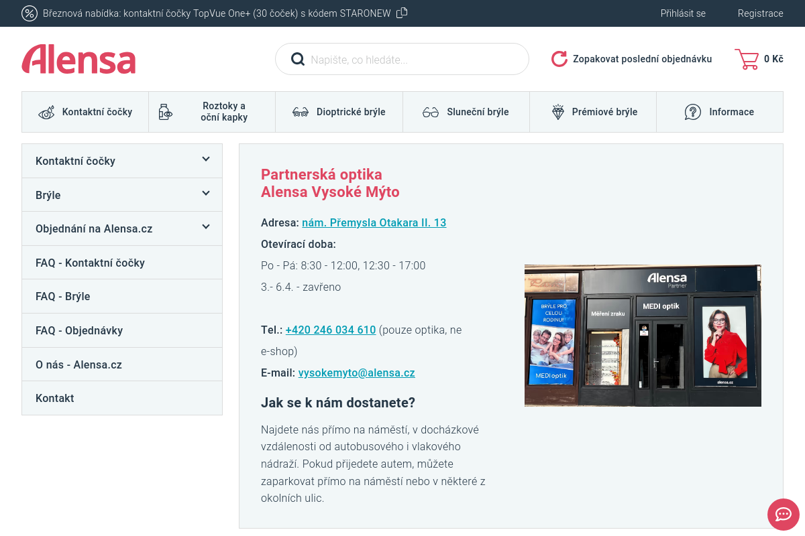The width and height of the screenshot is (805, 536).
Task: Click the question mark Informace icon
Action: point(693,112)
